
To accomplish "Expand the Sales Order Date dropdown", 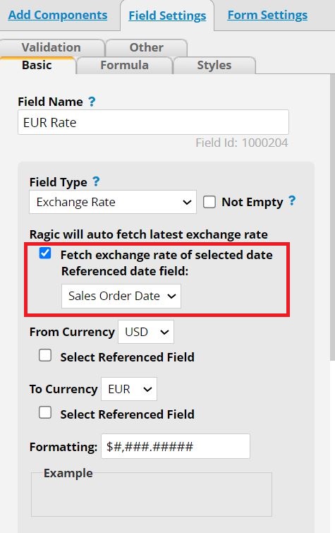I will [x=121, y=296].
